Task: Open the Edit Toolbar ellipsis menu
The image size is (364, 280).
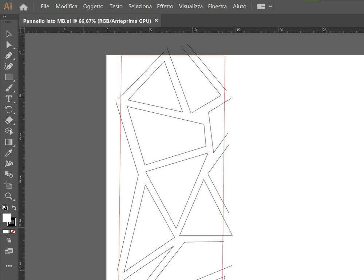Action: 9,265
